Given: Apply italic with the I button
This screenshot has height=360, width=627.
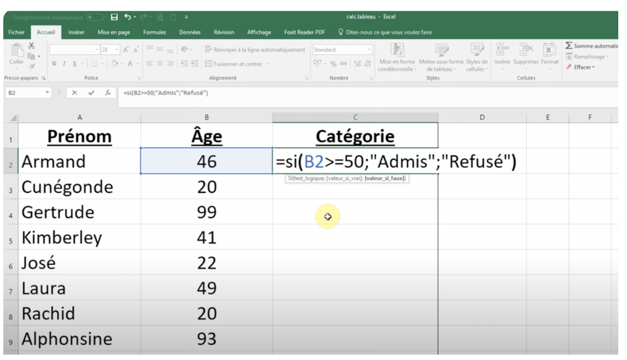Looking at the screenshot, I should click(x=65, y=64).
